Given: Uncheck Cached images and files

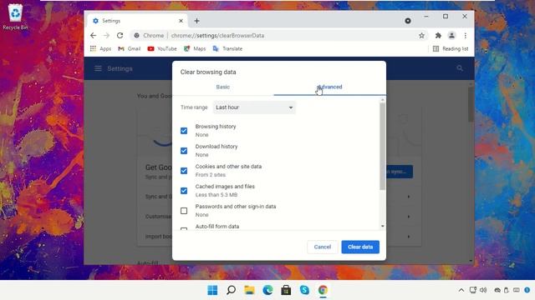Looking at the screenshot, I should point(184,191).
